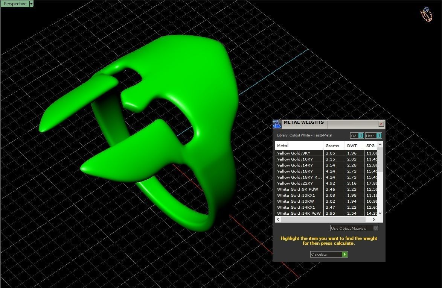
Task: Toggle the User library switch
Action: point(373,136)
